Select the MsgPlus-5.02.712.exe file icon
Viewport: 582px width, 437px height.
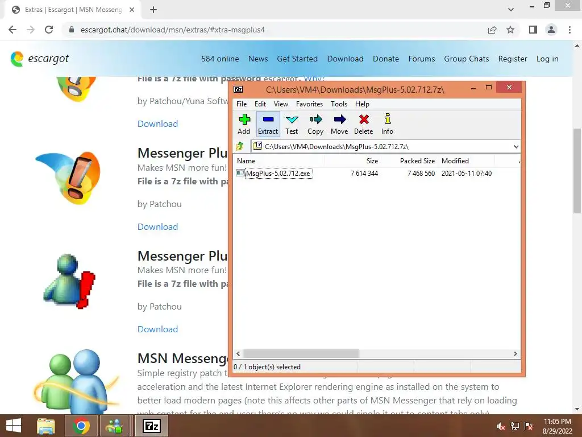point(240,173)
